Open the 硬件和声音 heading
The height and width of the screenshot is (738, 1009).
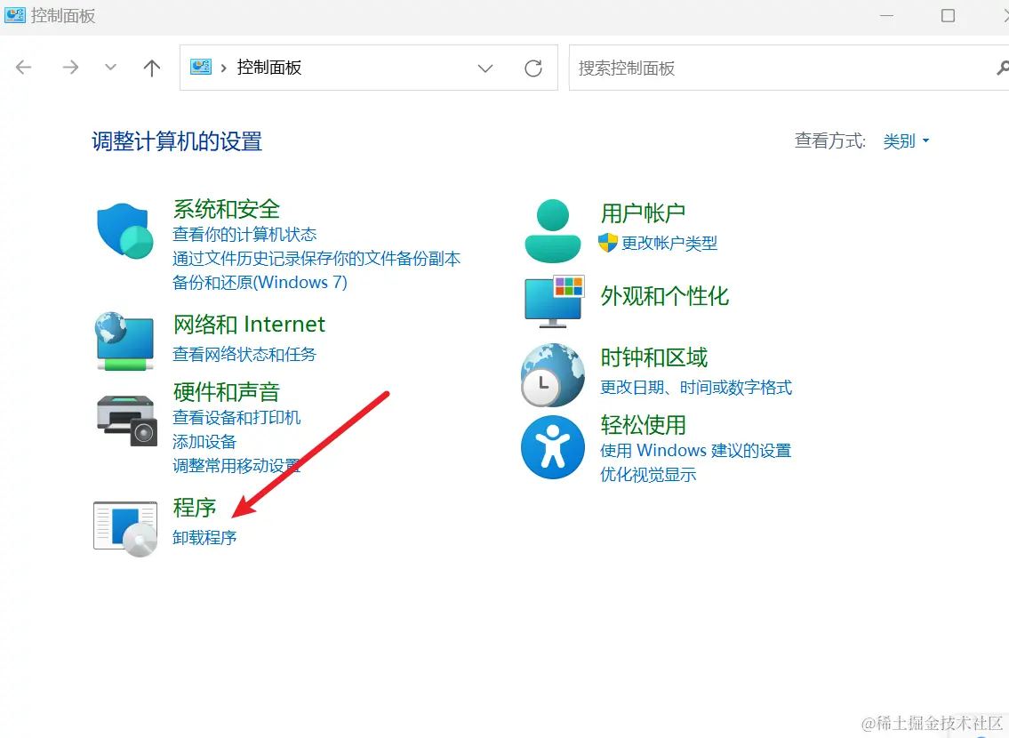pyautogui.click(x=227, y=392)
